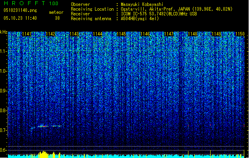Viewport: 249px width, 158px height.
Task: Click the 1150 time marker
Action: pyautogui.click(x=240, y=34)
